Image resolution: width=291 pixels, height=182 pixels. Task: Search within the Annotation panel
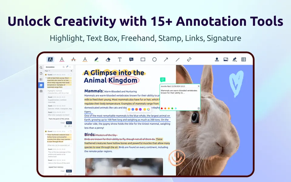coord(63,67)
